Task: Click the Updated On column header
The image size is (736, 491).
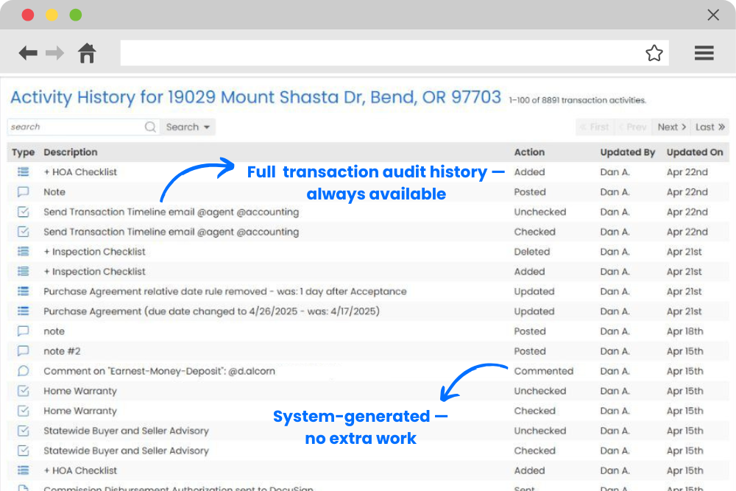Action: point(695,152)
